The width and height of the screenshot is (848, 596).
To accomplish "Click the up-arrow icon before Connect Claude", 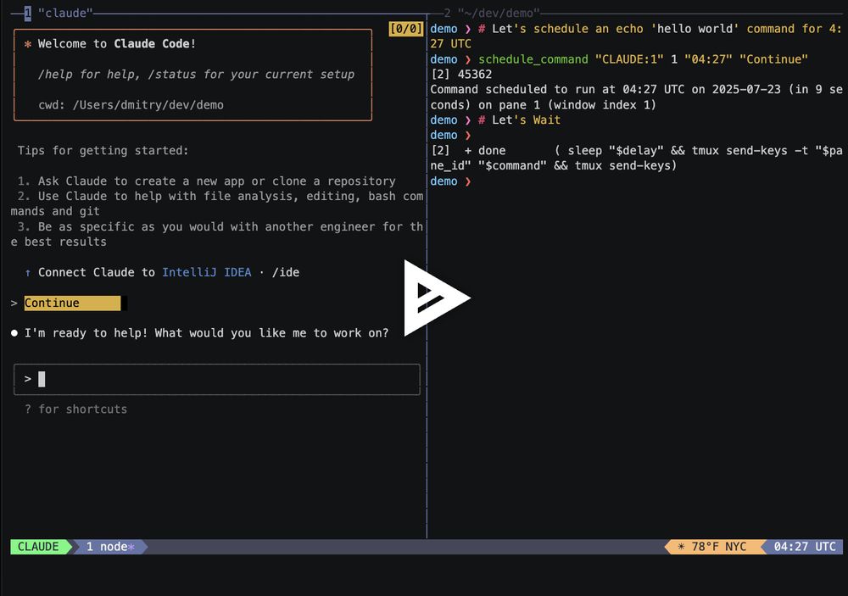I will click(x=28, y=273).
